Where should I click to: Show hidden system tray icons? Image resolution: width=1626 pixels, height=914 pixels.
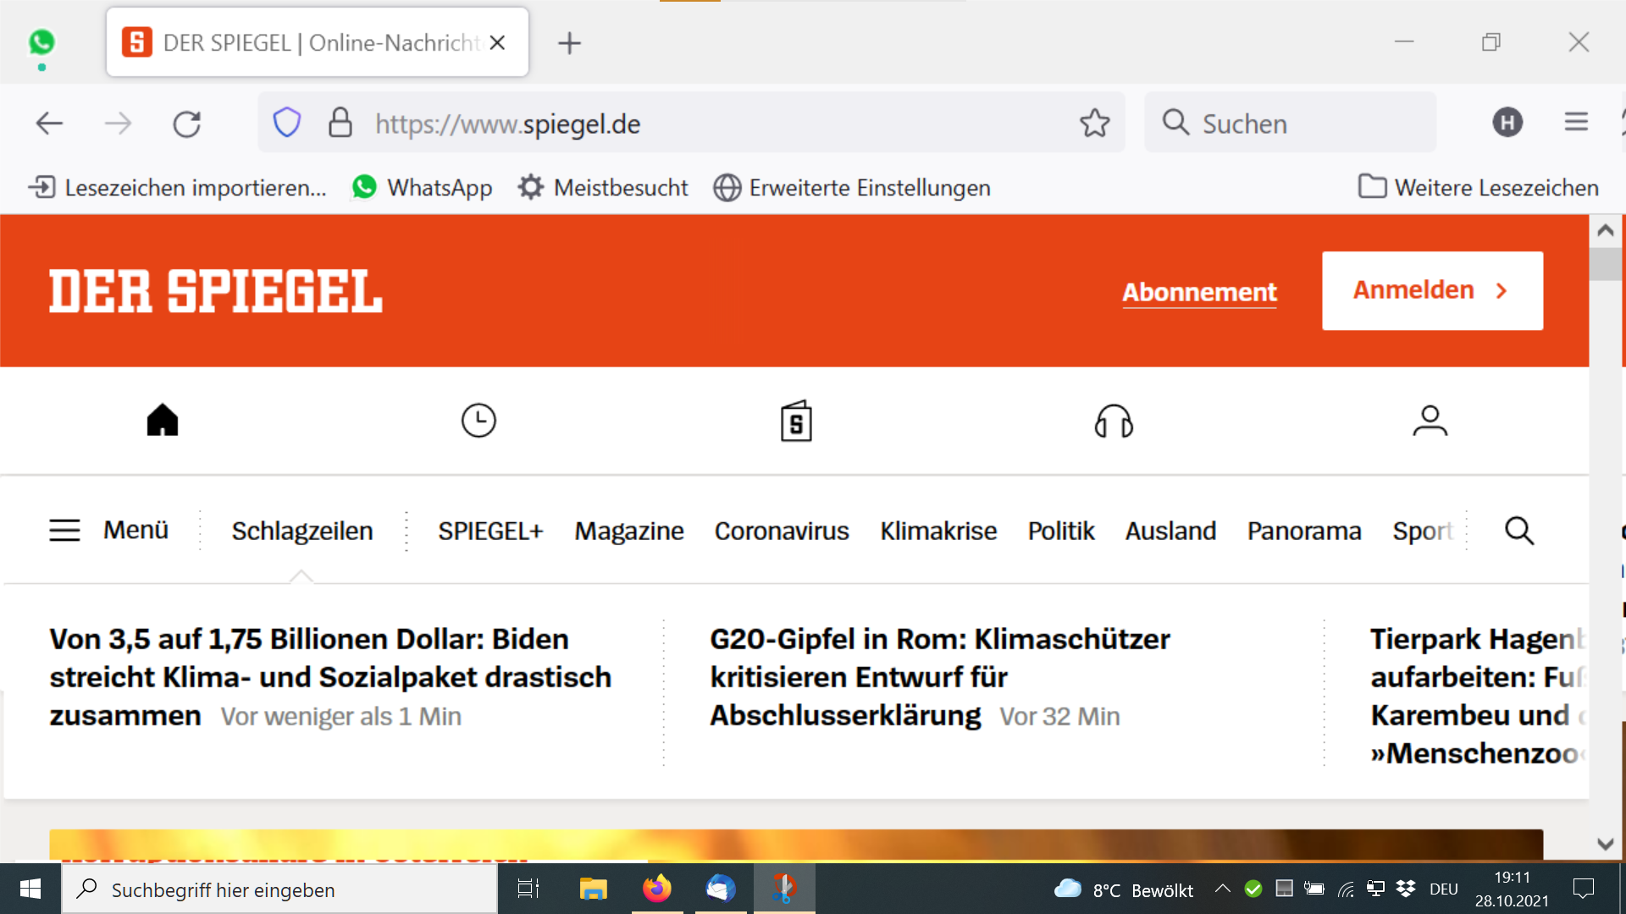pyautogui.click(x=1222, y=889)
